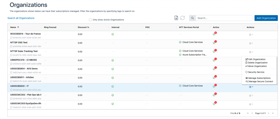The image size is (280, 119).
Task: Click Page 1 of 1 indicator
Action: (260, 113)
